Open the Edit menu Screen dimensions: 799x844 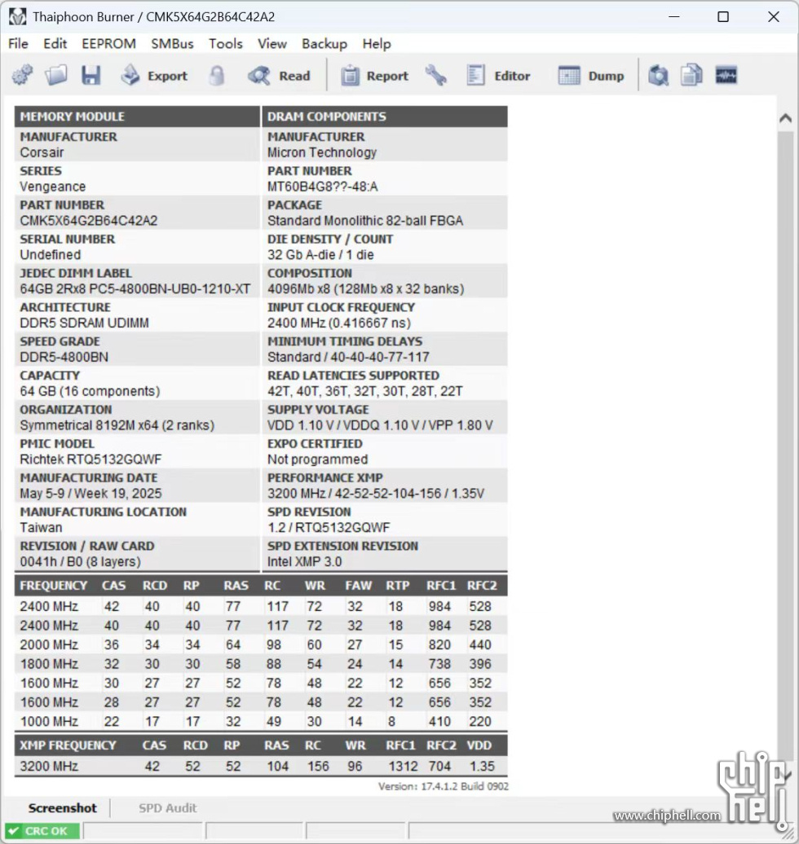tap(55, 44)
